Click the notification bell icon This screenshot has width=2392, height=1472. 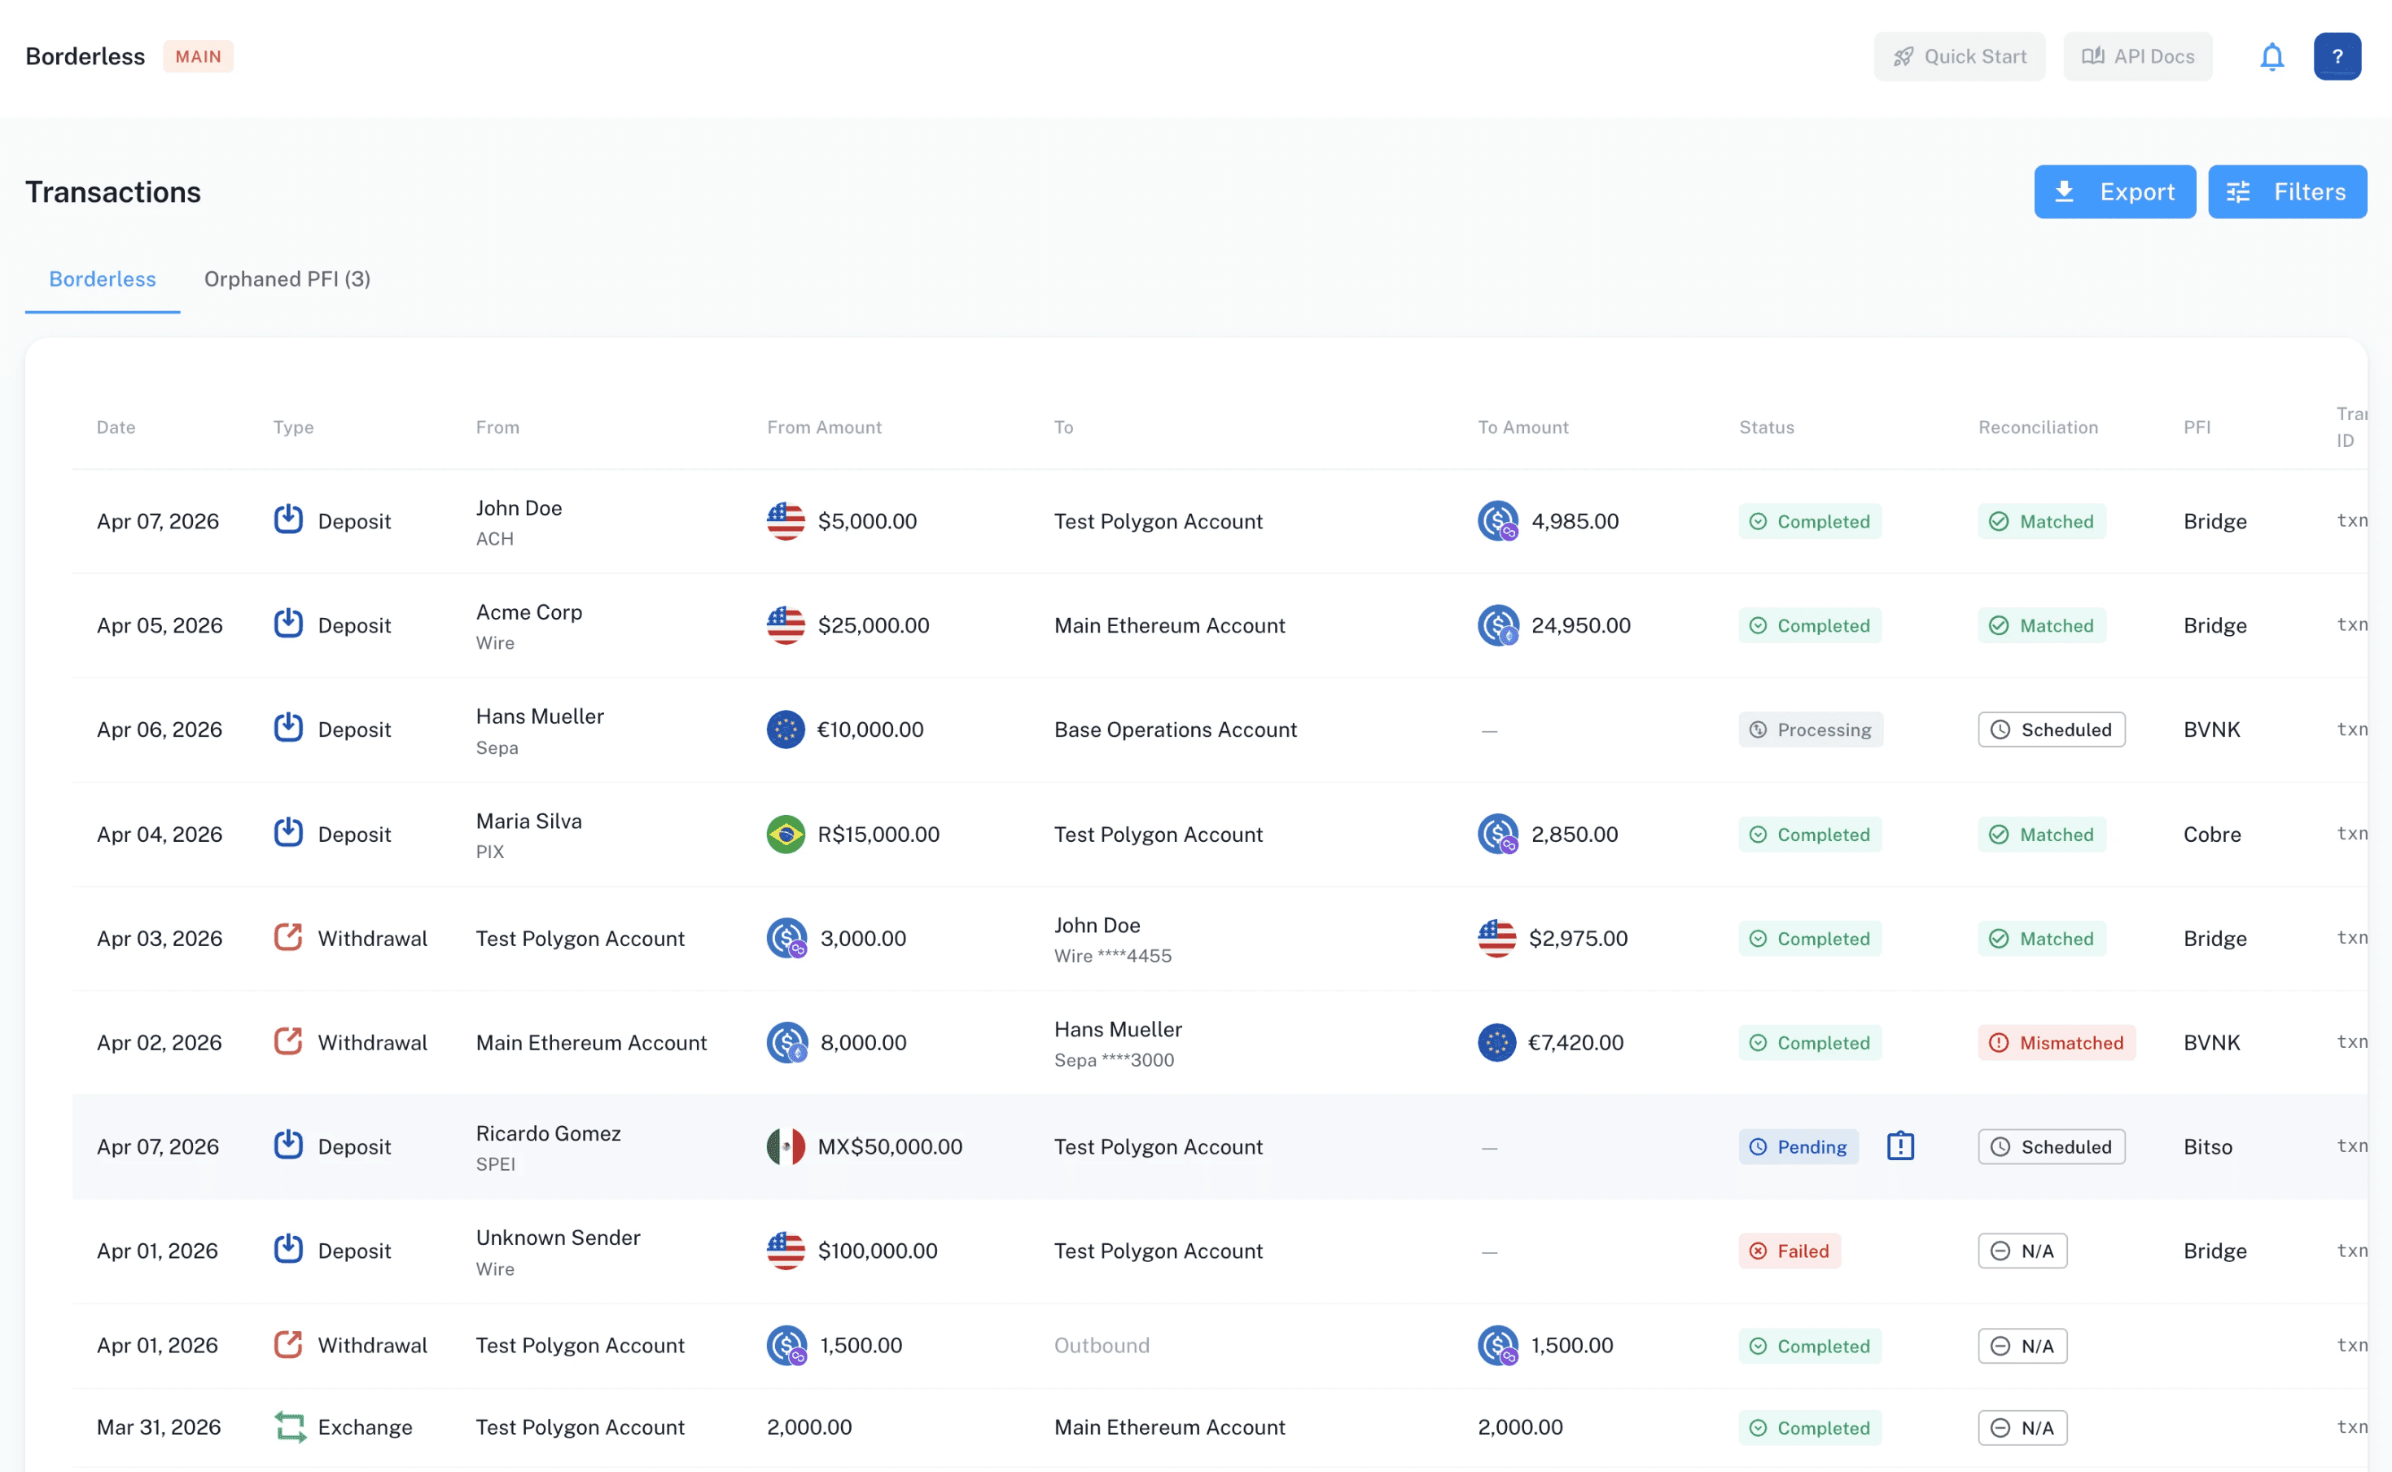click(2272, 56)
